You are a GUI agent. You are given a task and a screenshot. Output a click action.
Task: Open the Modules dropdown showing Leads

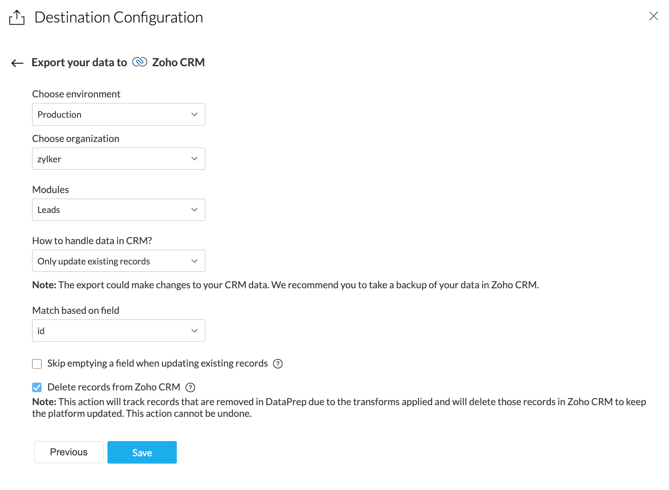pos(118,210)
